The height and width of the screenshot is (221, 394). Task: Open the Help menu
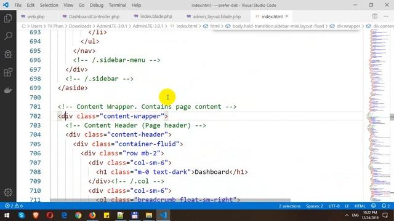[x=136, y=5]
